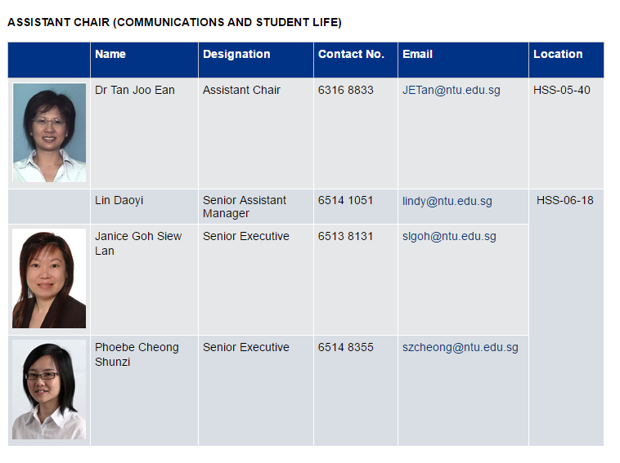Click contact number 6514 1051
Image resolution: width=620 pixels, height=463 pixels.
pos(345,201)
